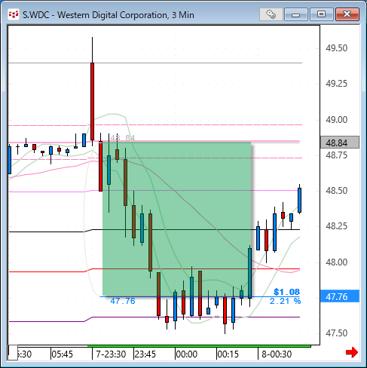Select the blue 47.76 price axis label
The width and height of the screenshot is (367, 368).
pyautogui.click(x=340, y=296)
